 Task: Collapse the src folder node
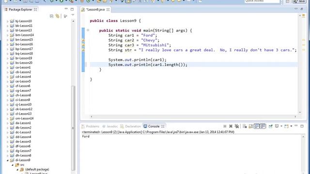13,165
